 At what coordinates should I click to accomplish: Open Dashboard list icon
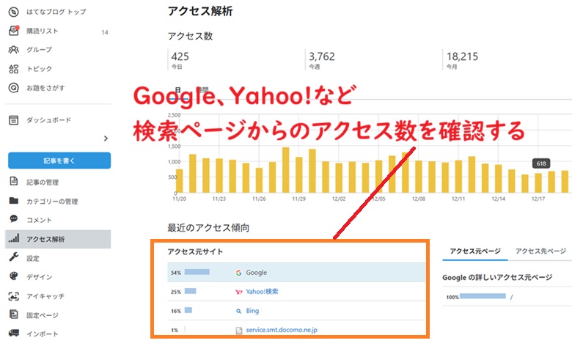(x=13, y=120)
